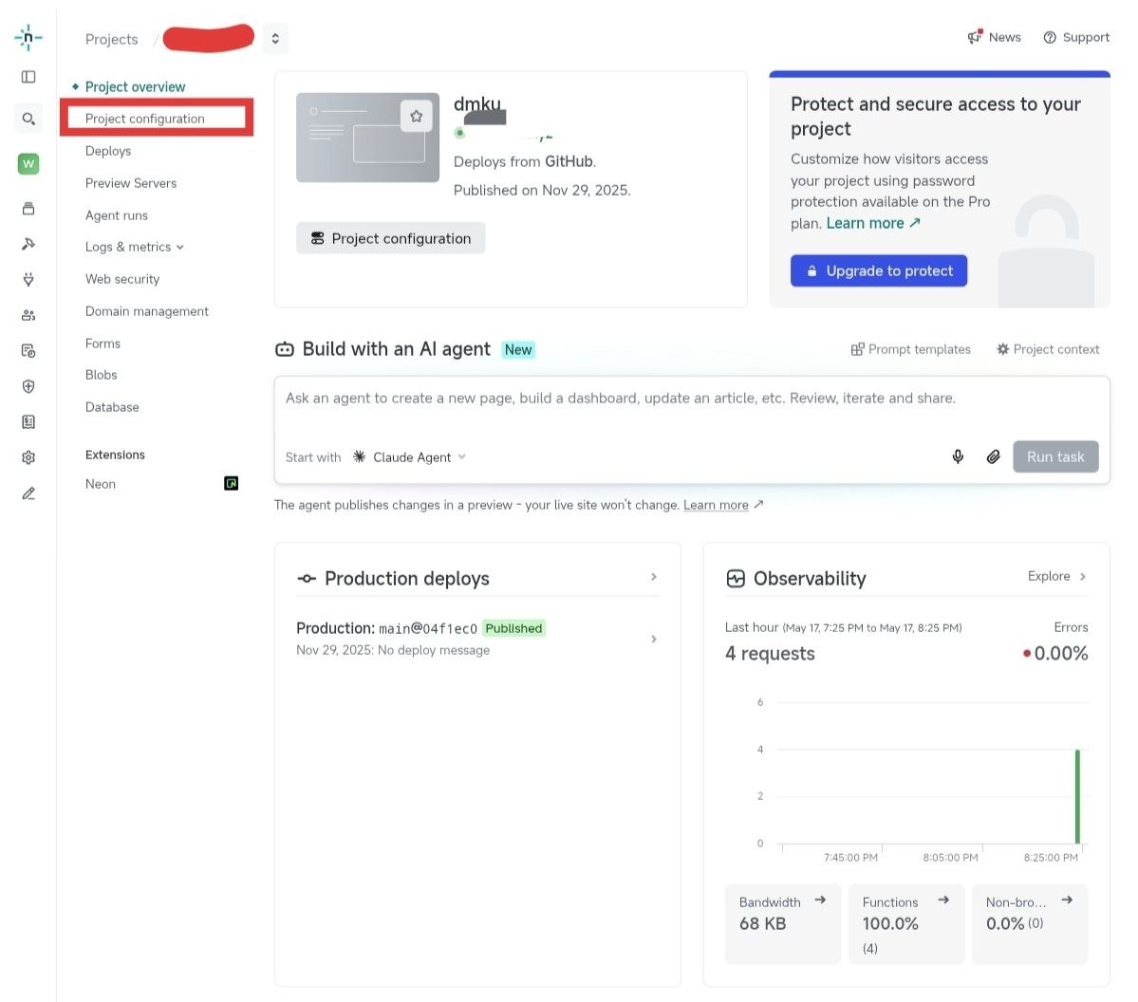
Task: Open Project context settings
Action: click(x=1047, y=349)
